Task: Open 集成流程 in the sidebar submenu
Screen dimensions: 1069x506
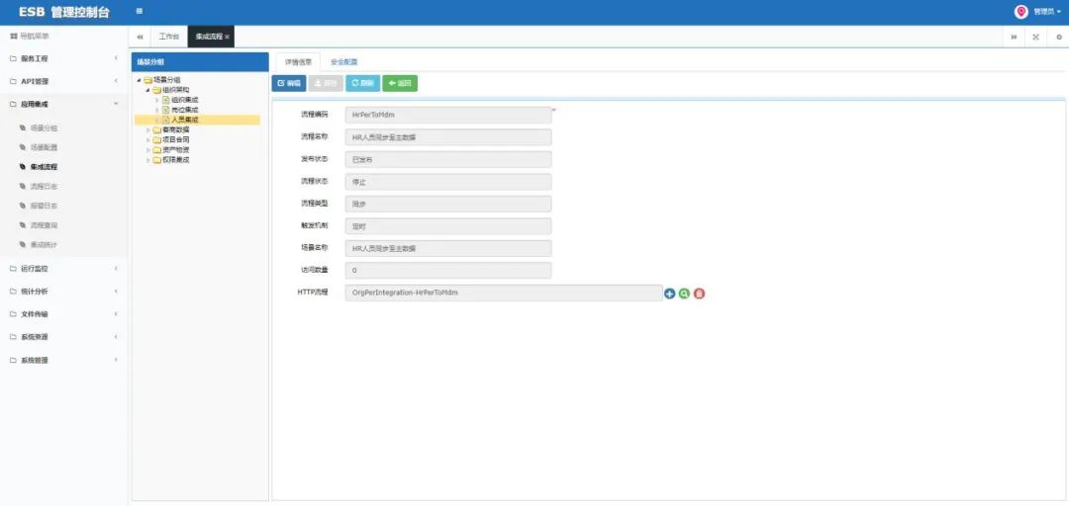Action: (x=44, y=167)
